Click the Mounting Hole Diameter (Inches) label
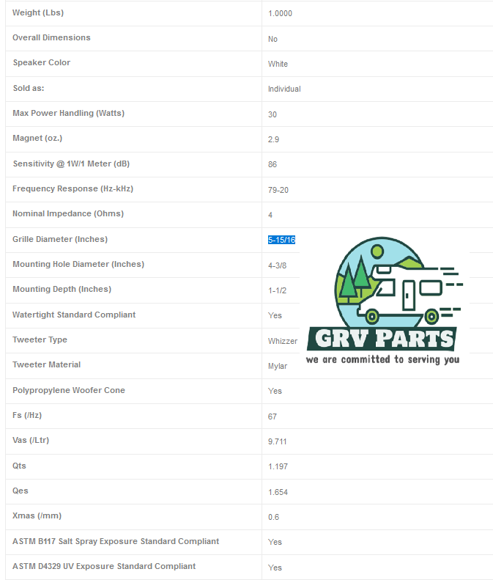Screen dimensions: 493x580 click(x=78, y=264)
